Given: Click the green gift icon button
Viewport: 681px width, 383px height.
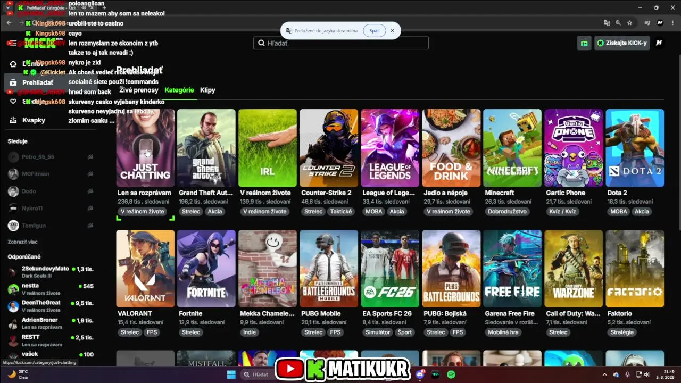Looking at the screenshot, I should tap(584, 43).
